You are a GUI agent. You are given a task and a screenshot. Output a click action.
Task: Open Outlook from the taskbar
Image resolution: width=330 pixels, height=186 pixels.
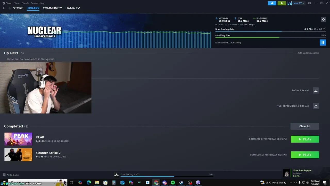click(x=122, y=183)
